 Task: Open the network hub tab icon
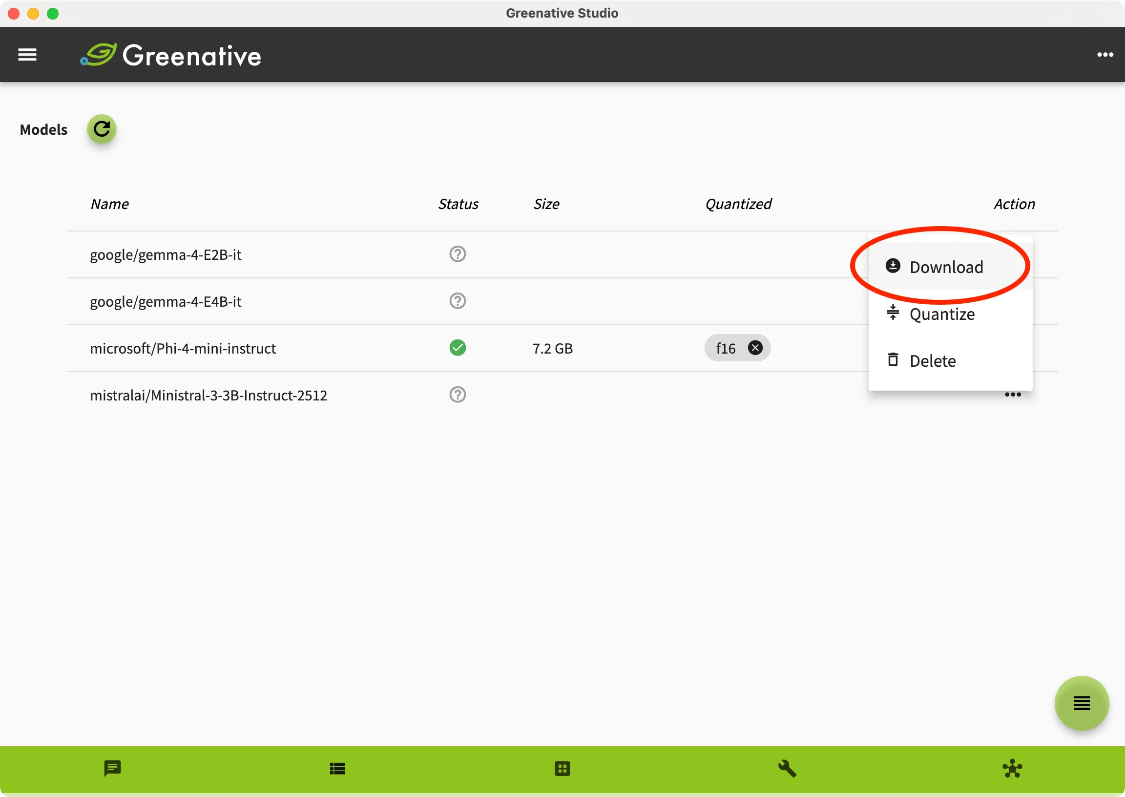[1012, 769]
